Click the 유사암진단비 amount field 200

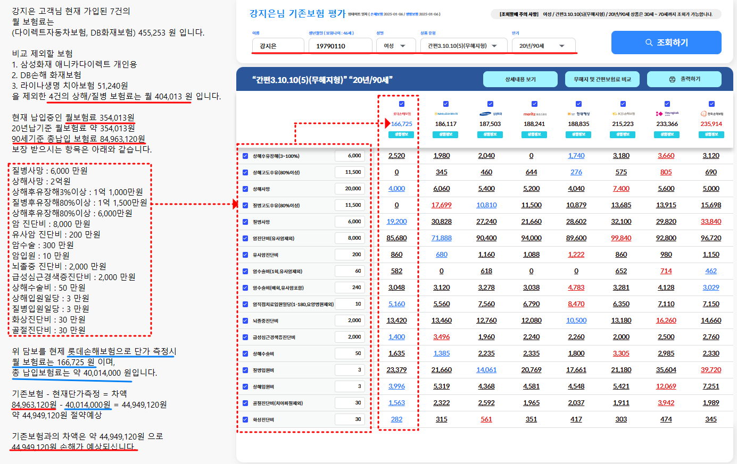pyautogui.click(x=350, y=255)
